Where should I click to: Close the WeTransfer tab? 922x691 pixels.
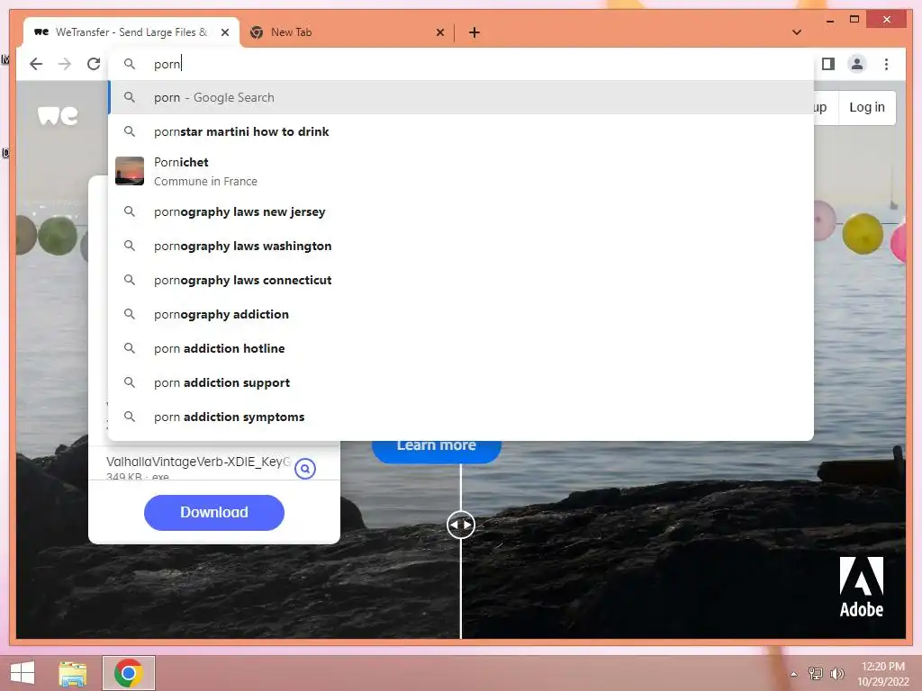(x=224, y=32)
